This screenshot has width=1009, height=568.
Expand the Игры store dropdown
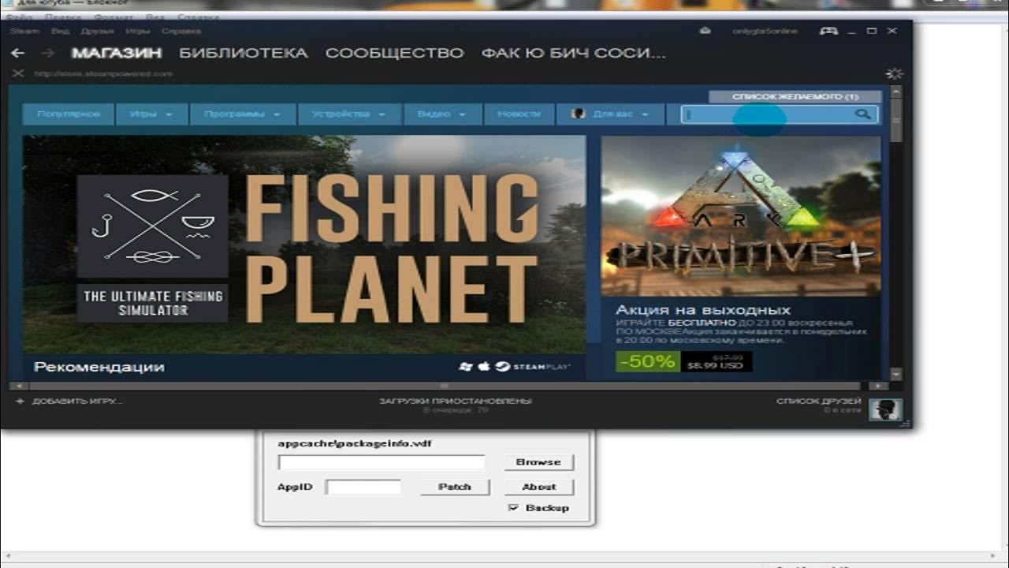(151, 114)
